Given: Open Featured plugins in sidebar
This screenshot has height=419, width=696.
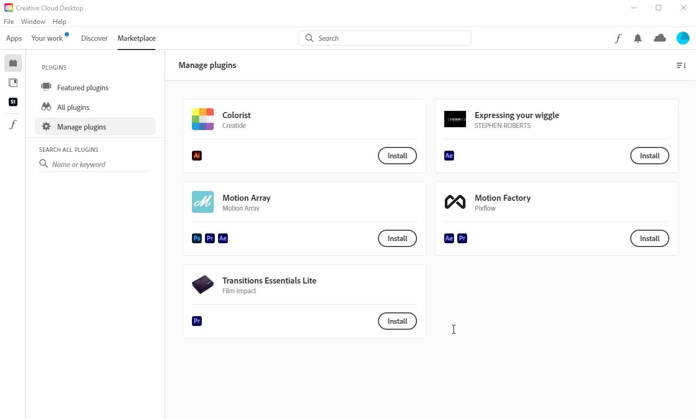Looking at the screenshot, I should pyautogui.click(x=95, y=88).
